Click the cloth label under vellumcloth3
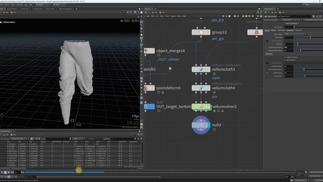The image size is (323, 182). point(216,78)
